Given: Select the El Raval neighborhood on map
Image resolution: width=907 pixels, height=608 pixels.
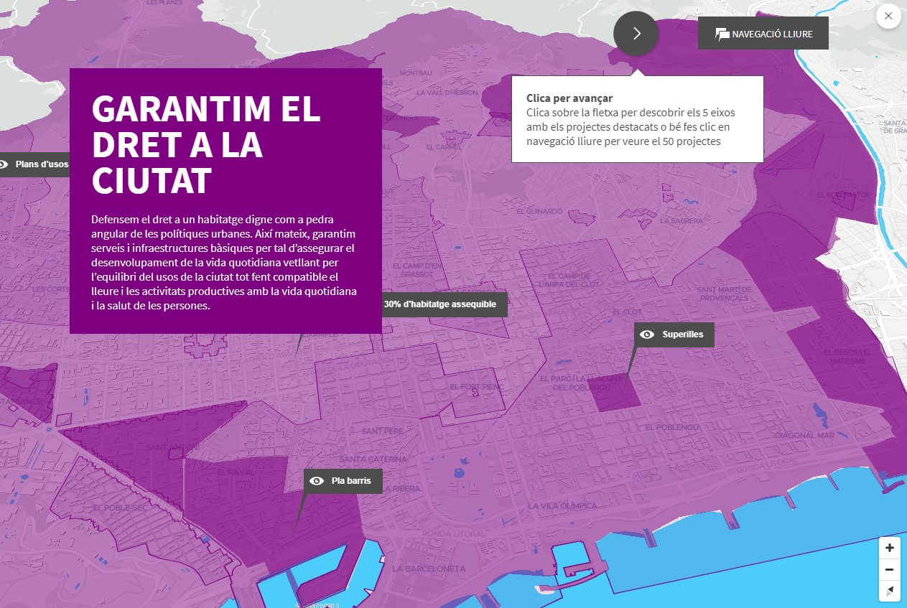Looking at the screenshot, I should coord(231,473).
